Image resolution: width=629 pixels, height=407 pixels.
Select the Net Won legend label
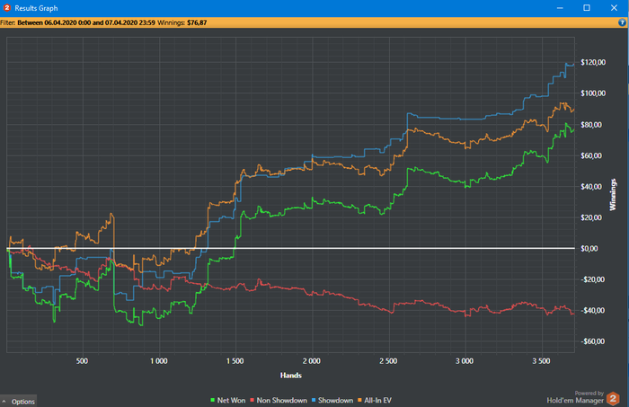231,400
